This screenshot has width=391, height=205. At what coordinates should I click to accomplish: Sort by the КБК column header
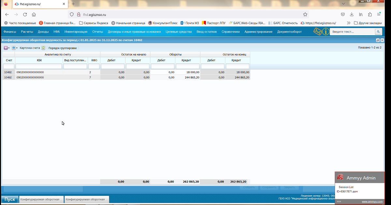(39, 60)
